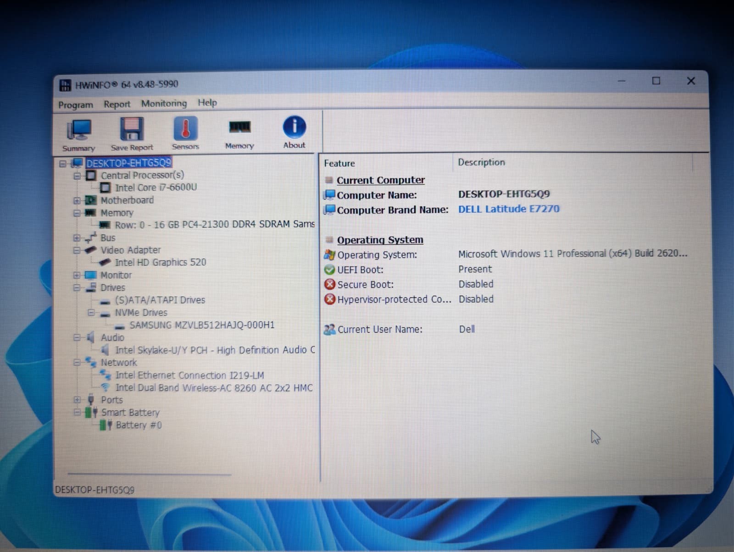Open the Report menu
Image resolution: width=734 pixels, height=552 pixels.
pyautogui.click(x=117, y=104)
